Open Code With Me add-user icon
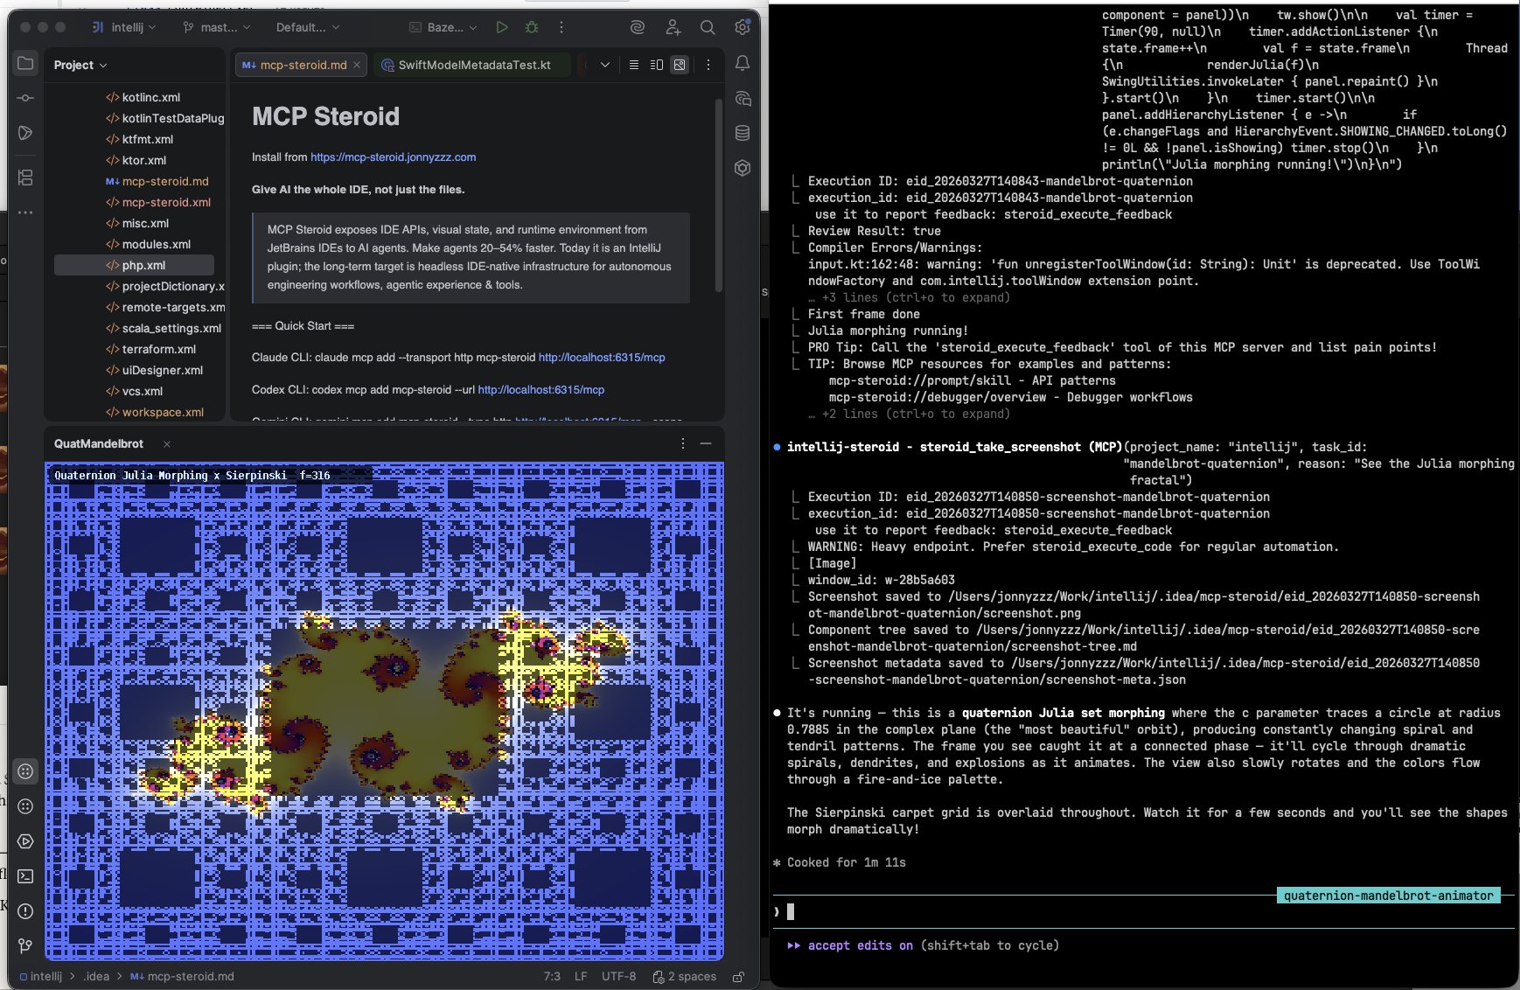 (673, 27)
